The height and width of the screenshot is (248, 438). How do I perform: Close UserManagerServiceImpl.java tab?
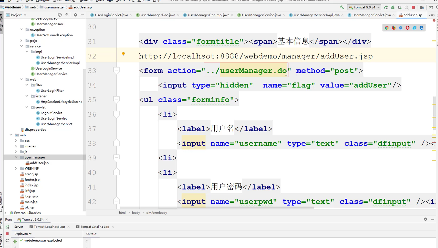point(342,15)
